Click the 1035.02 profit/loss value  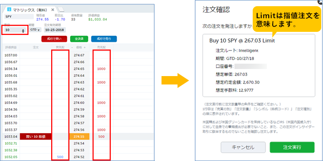click(x=11, y=96)
